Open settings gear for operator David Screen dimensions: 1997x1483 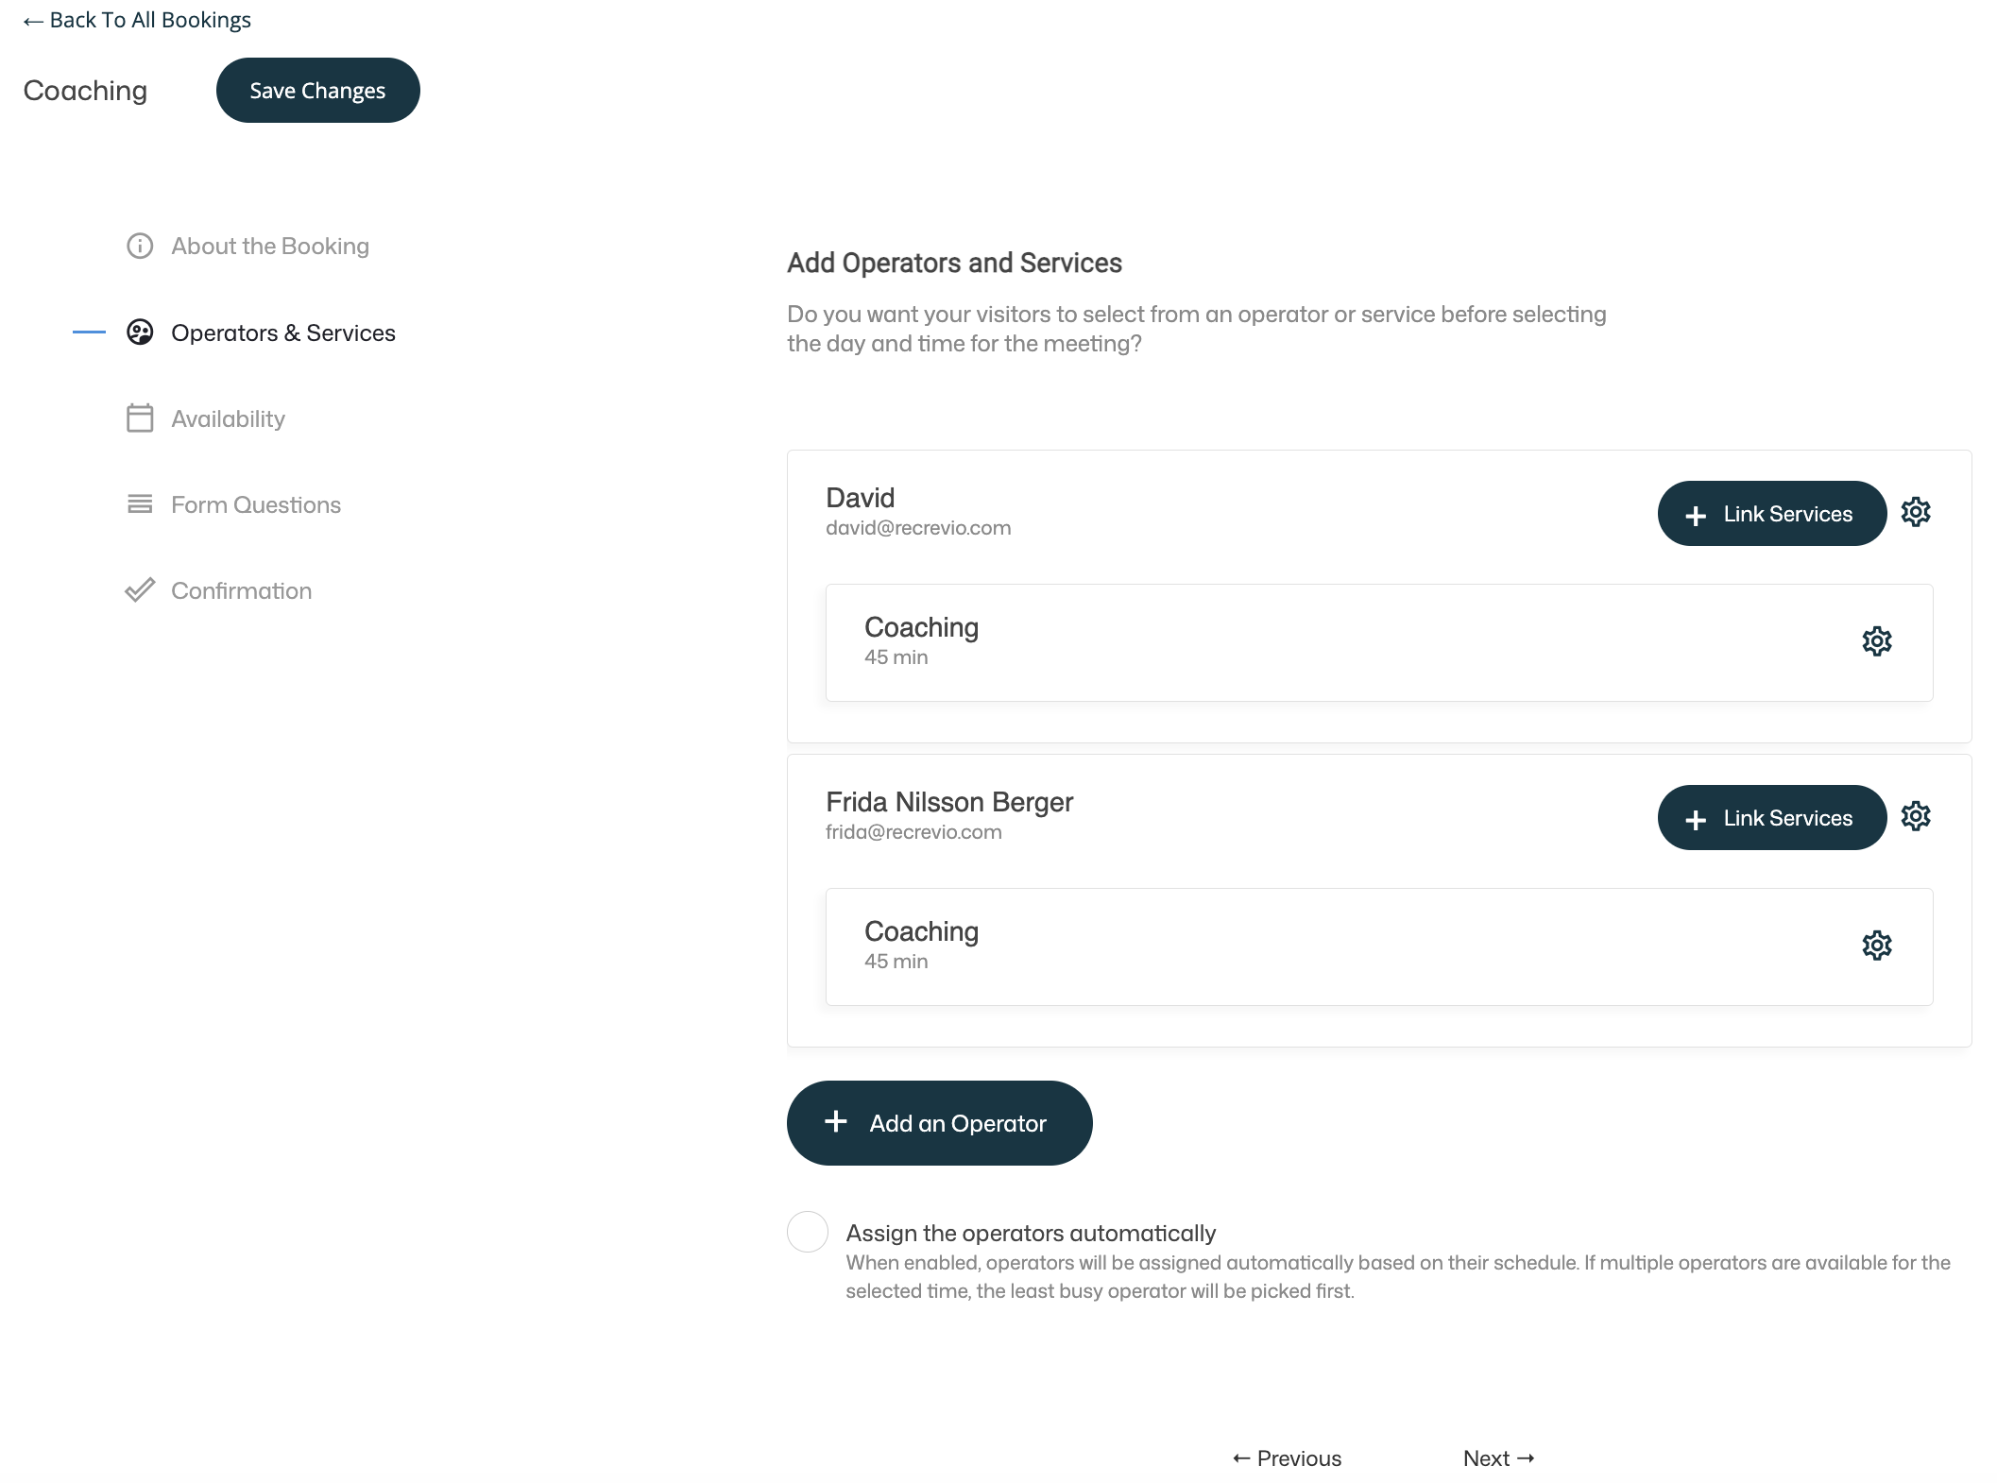(1915, 512)
